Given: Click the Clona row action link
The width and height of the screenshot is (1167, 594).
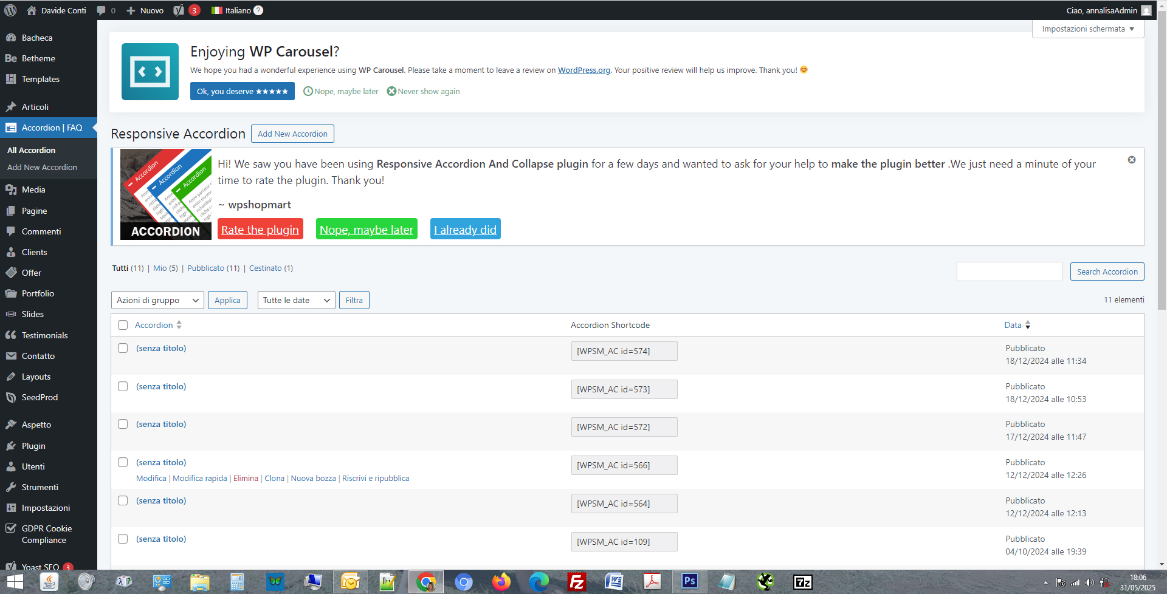Looking at the screenshot, I should coord(274,478).
